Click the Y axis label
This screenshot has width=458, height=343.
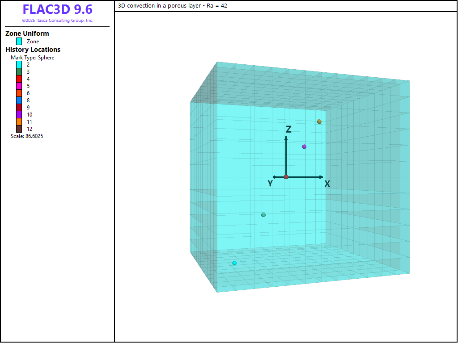tap(270, 184)
